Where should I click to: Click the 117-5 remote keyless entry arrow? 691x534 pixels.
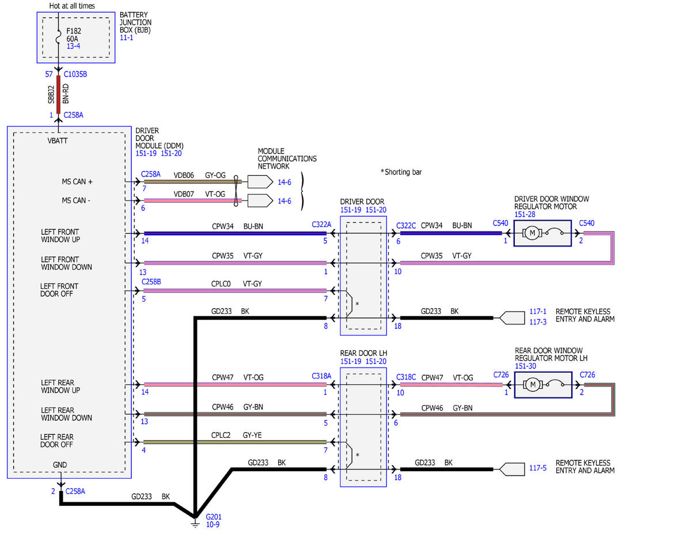point(511,469)
